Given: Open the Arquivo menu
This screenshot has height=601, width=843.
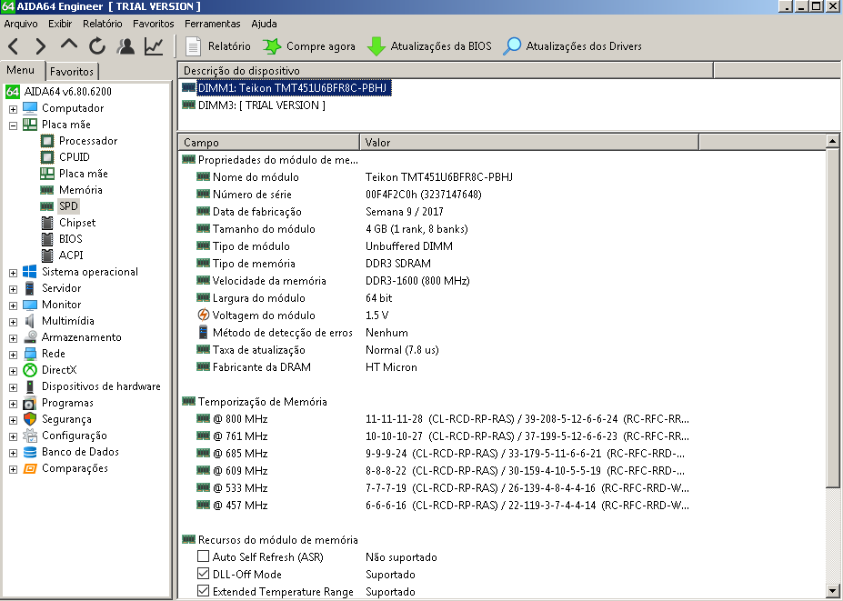Looking at the screenshot, I should click(21, 24).
